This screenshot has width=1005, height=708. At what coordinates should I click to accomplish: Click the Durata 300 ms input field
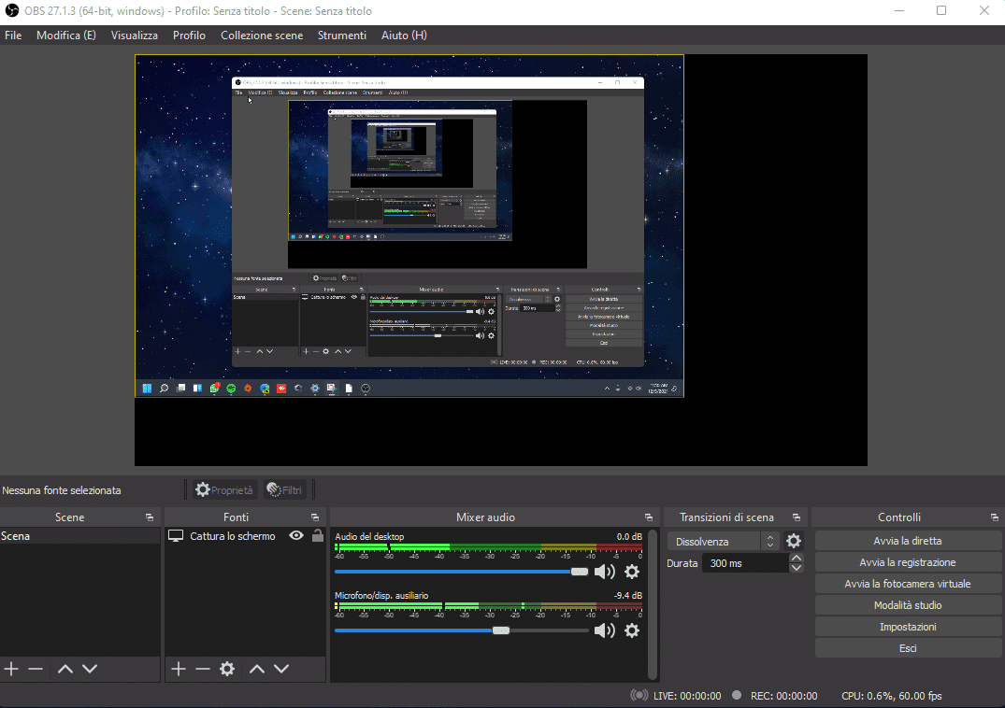(x=745, y=563)
